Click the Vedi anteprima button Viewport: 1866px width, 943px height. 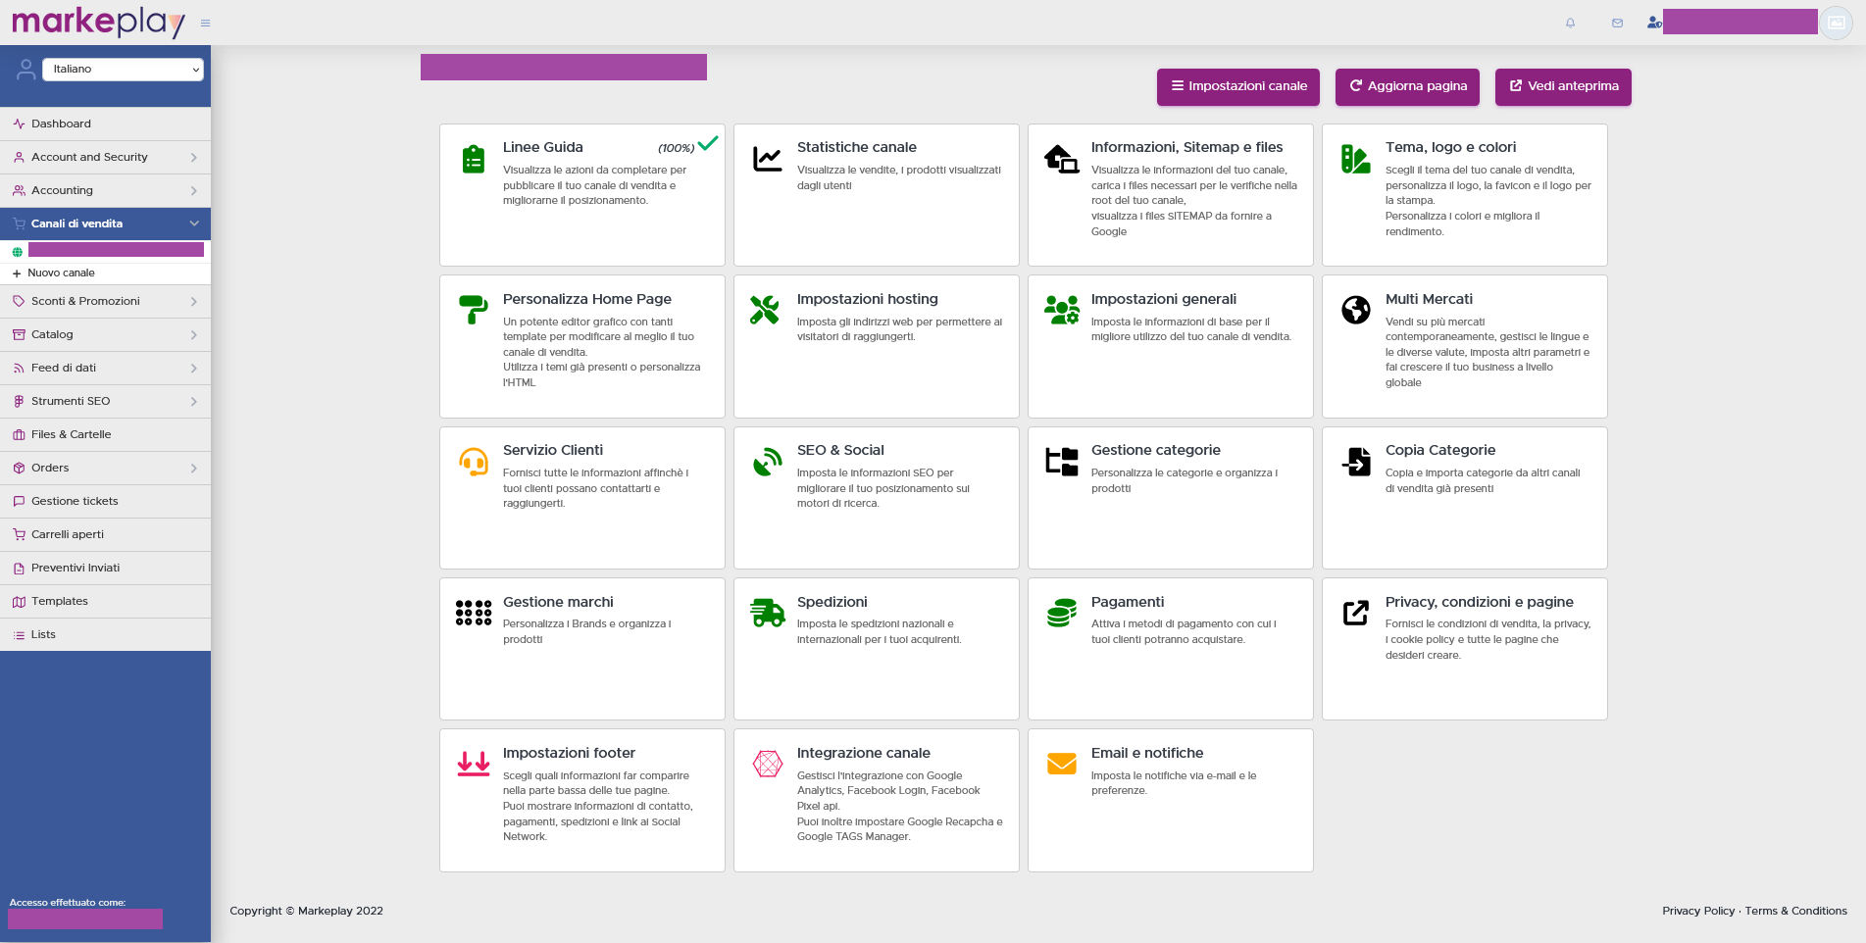(1562, 86)
